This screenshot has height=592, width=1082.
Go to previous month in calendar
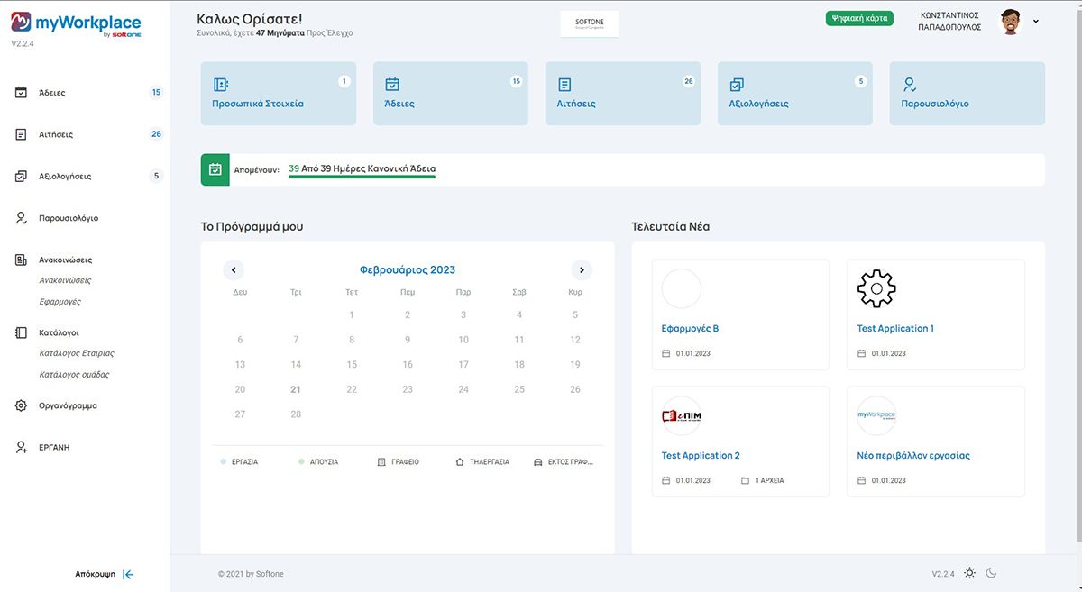click(x=234, y=269)
